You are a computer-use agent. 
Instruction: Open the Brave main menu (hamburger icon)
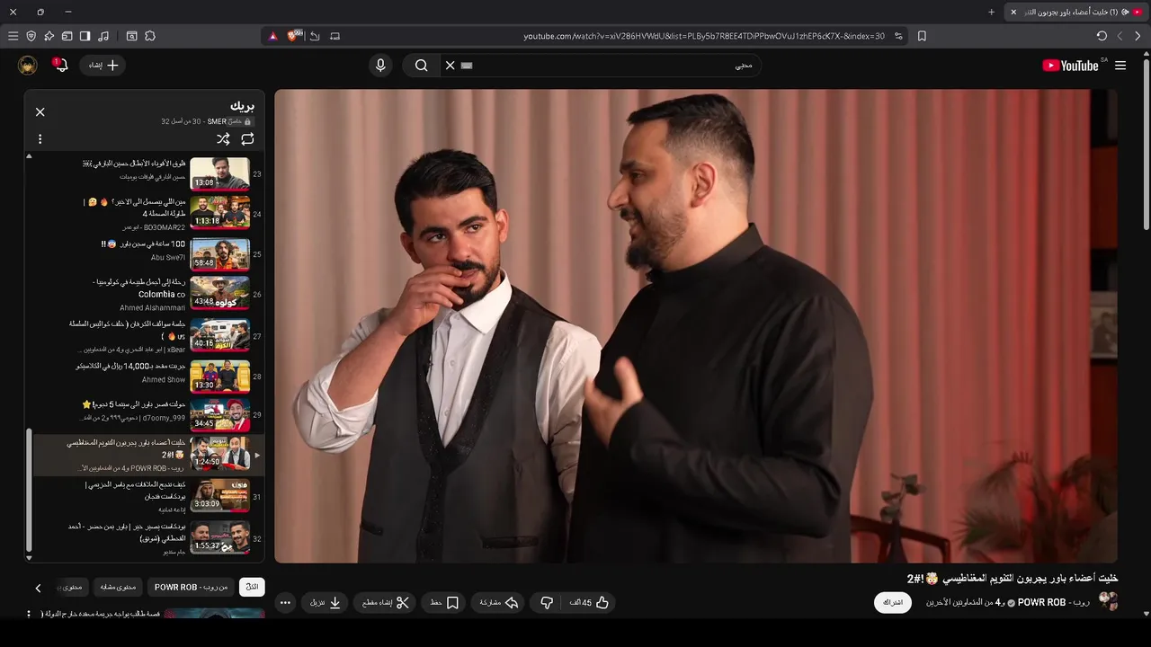coord(13,36)
